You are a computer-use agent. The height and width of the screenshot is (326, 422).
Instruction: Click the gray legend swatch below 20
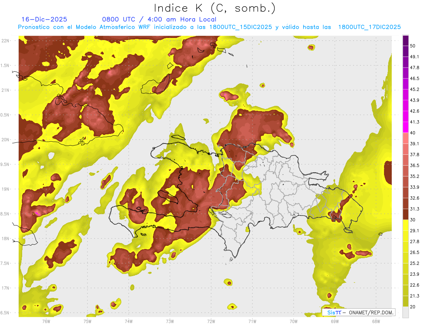tap(406, 312)
